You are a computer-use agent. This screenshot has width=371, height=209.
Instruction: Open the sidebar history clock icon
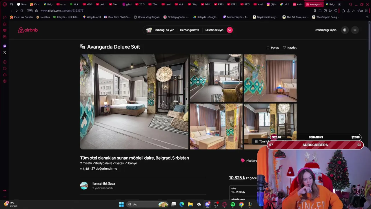click(x=5, y=69)
